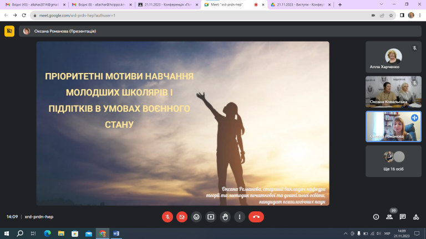This screenshot has height=239, width=426.
Task: Show the participants list with 20 badge
Action: [389, 217]
